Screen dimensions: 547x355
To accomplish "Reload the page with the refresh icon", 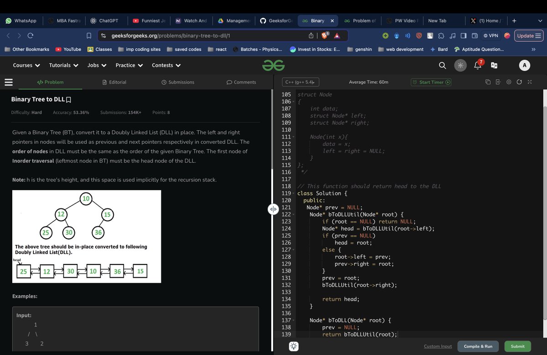I will (x=31, y=35).
